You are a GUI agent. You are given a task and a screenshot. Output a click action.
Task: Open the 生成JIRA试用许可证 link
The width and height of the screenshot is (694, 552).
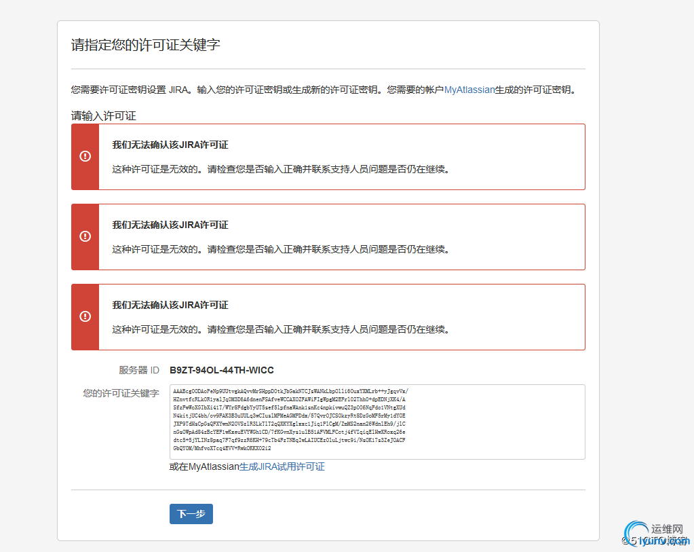282,466
